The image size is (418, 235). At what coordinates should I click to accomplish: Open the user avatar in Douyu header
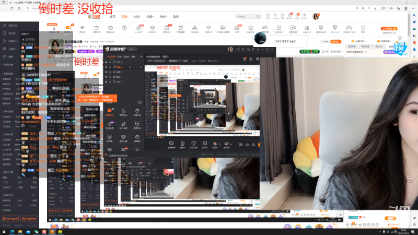316,17
